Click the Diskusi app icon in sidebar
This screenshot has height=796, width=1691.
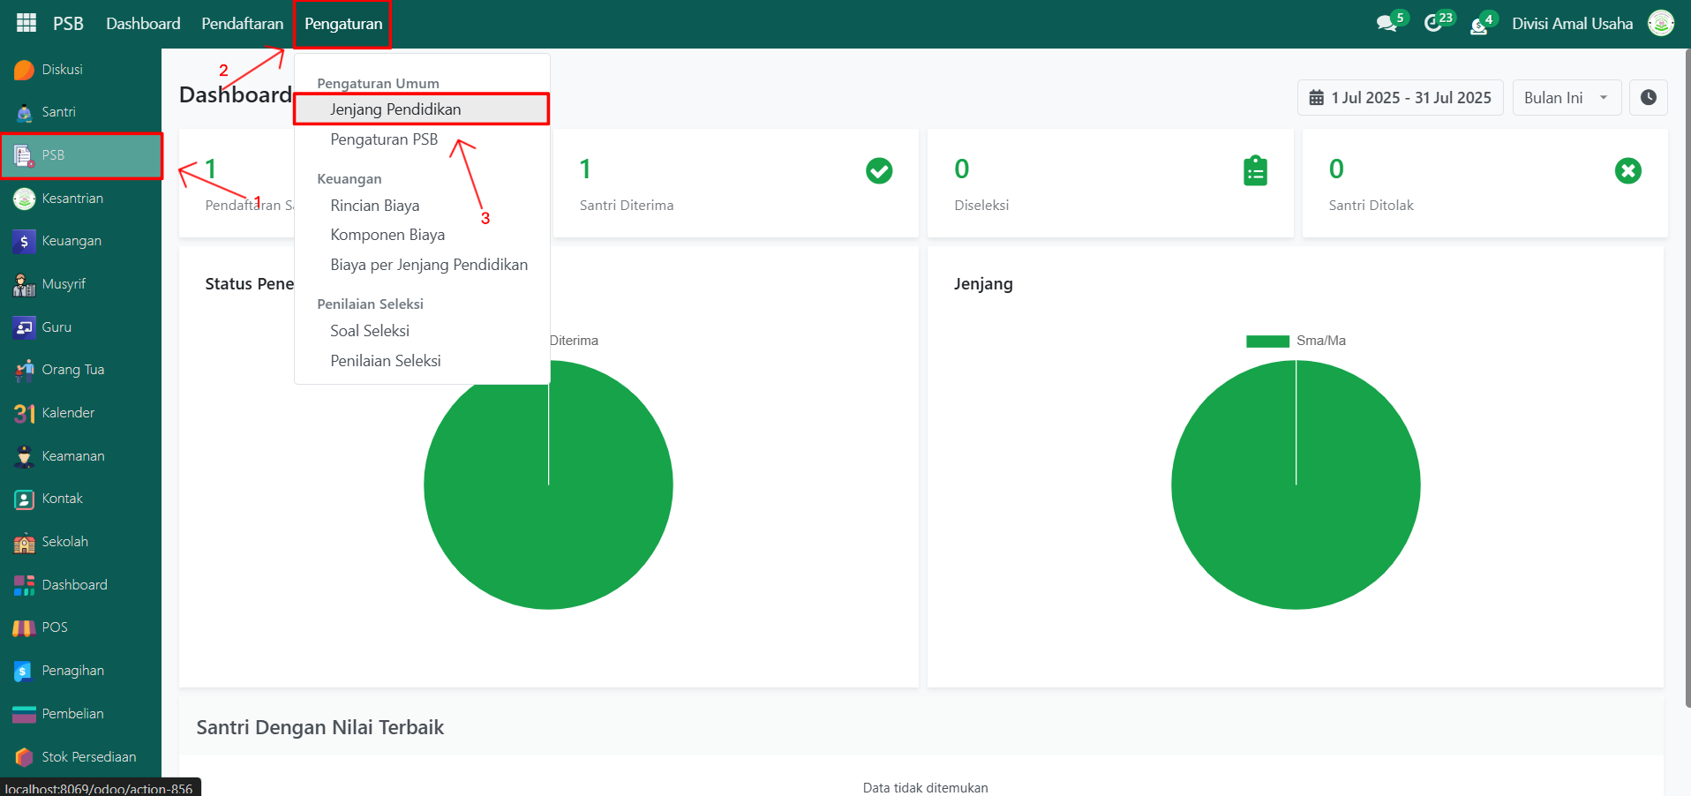(25, 70)
